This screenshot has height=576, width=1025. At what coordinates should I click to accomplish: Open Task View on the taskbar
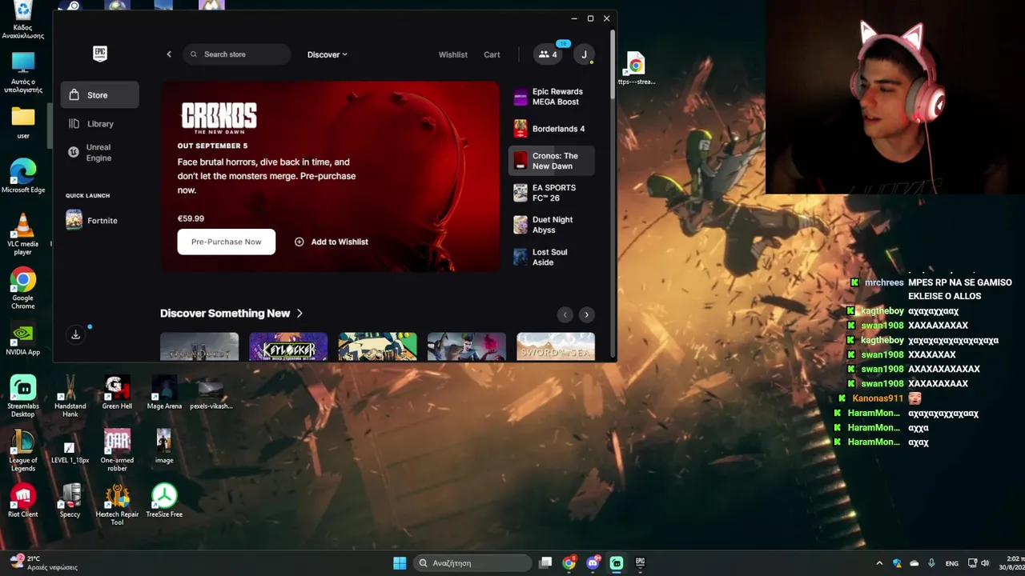click(545, 563)
